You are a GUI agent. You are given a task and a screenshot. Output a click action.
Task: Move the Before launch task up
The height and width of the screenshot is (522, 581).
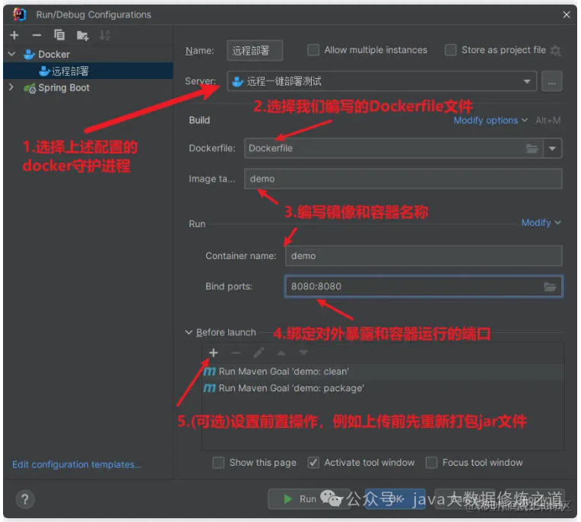(x=281, y=353)
